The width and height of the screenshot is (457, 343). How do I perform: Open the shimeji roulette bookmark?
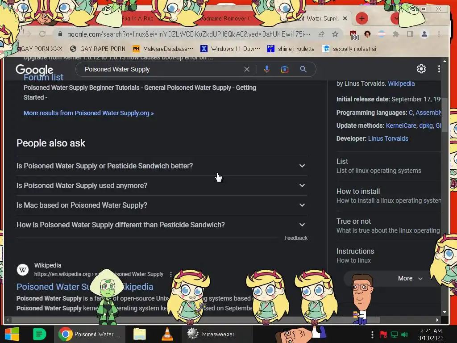pos(291,49)
